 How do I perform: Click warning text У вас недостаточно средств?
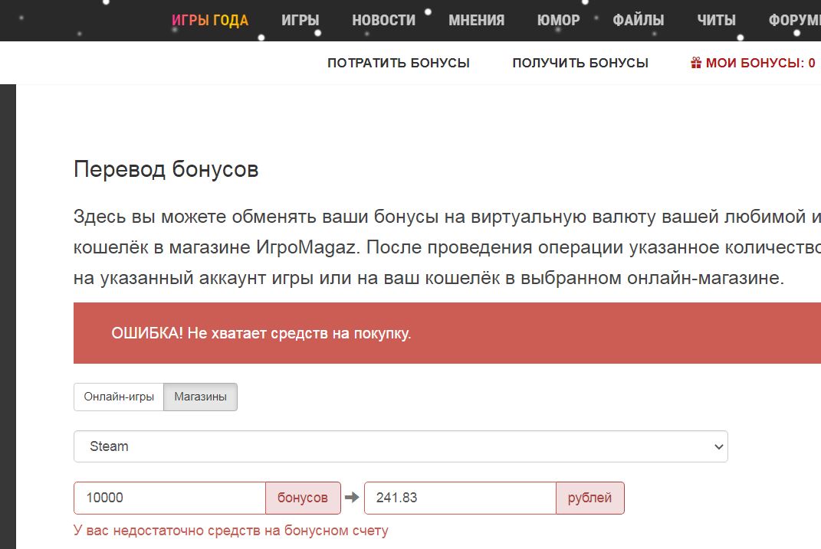pos(231,531)
